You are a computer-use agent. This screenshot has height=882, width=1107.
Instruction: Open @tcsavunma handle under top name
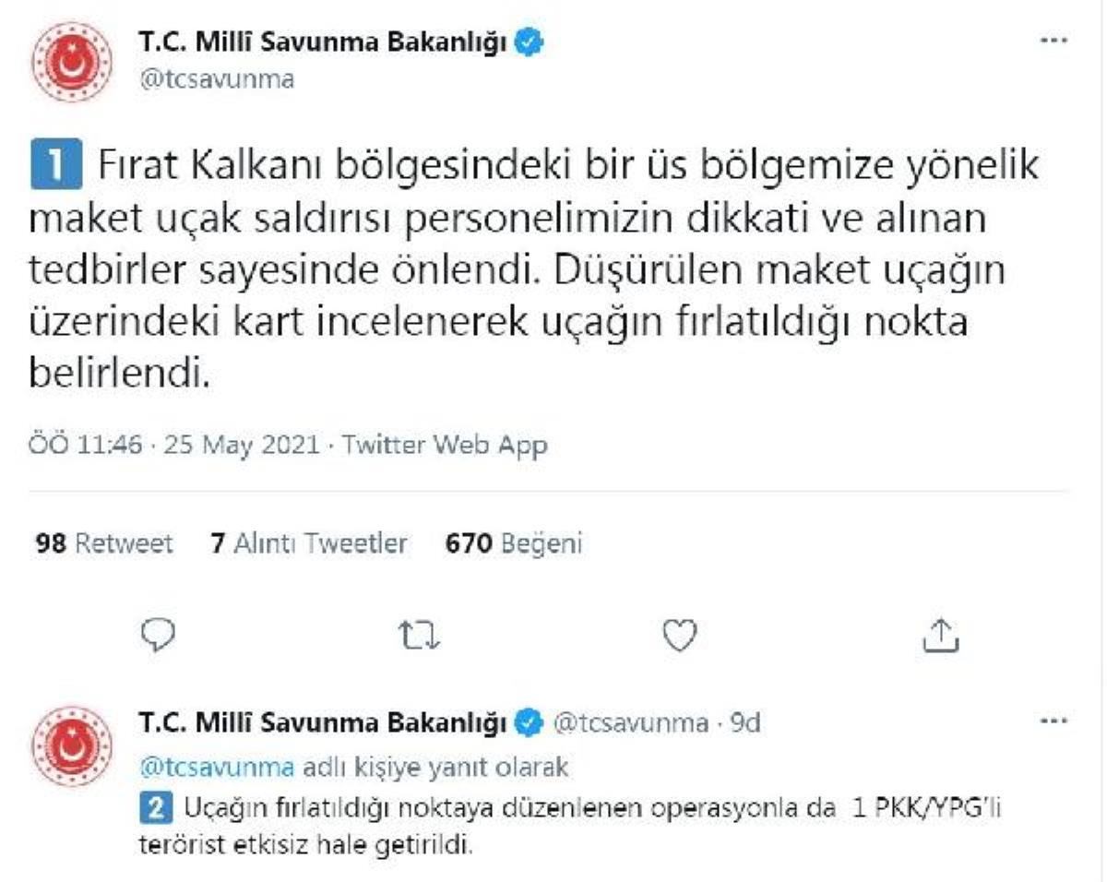(216, 78)
